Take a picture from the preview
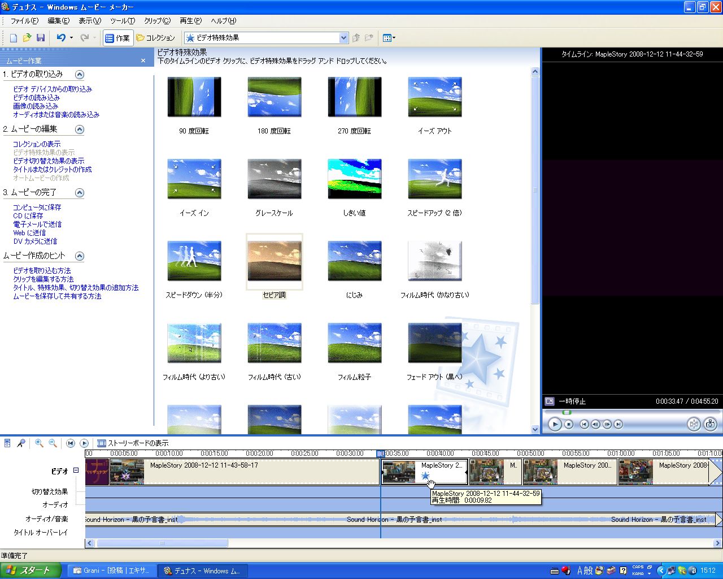The height and width of the screenshot is (579, 723). point(711,424)
